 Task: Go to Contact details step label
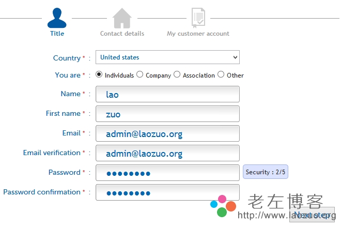pos(122,34)
